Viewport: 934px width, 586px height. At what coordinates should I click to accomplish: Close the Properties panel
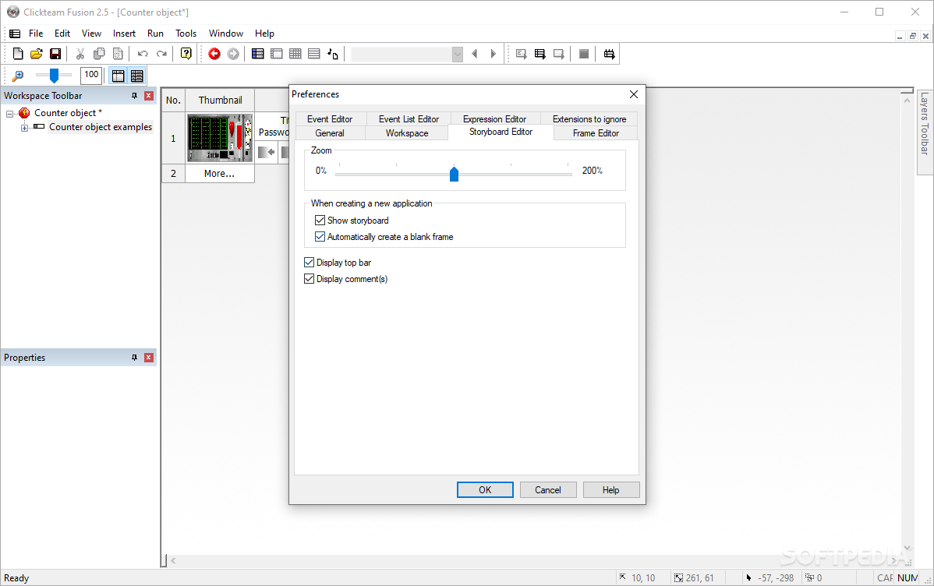click(x=149, y=358)
